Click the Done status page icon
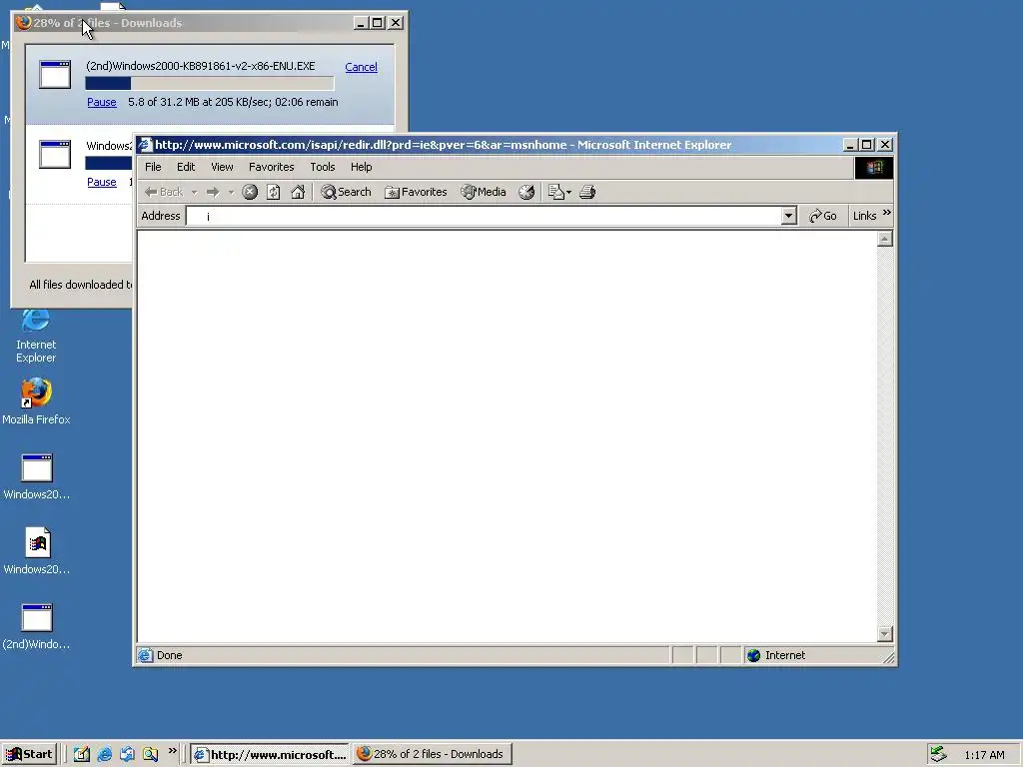This screenshot has width=1023, height=767. click(146, 655)
